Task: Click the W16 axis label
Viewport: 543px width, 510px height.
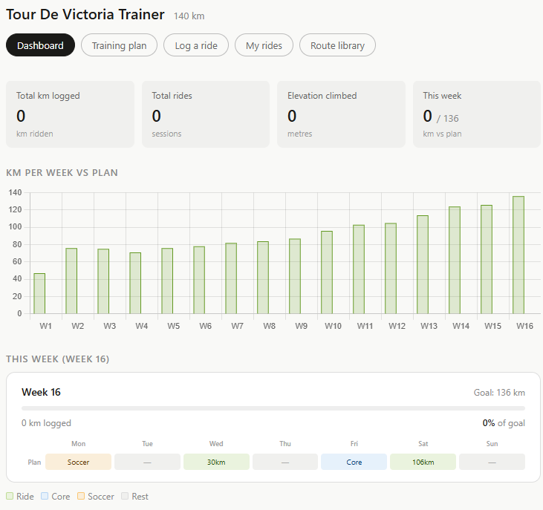Action: click(x=524, y=326)
